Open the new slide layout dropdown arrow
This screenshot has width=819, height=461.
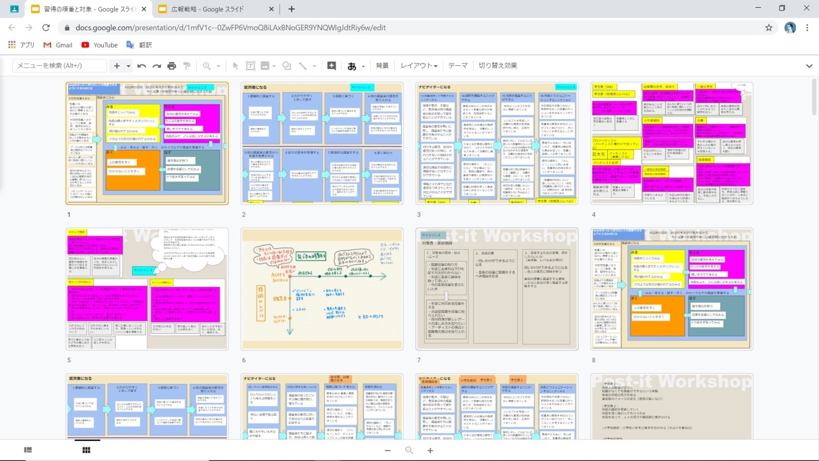click(128, 66)
